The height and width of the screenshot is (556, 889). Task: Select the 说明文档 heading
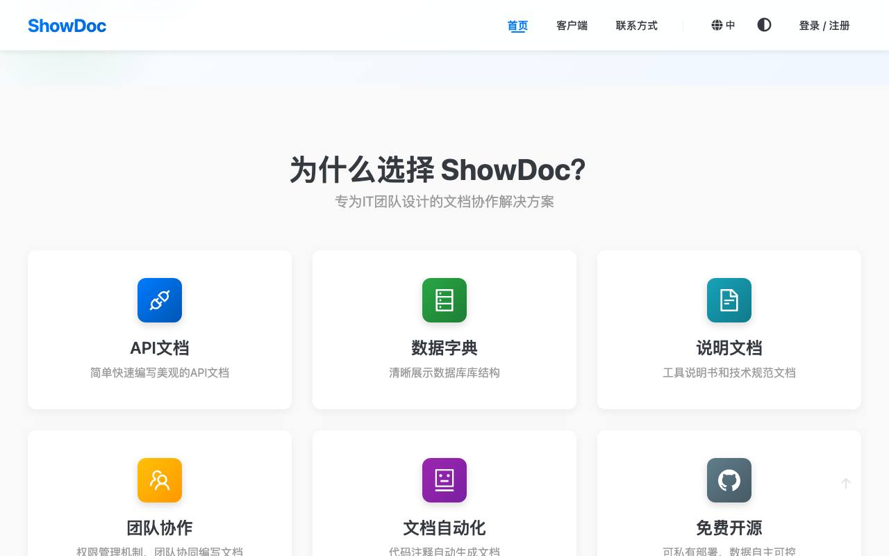[729, 347]
